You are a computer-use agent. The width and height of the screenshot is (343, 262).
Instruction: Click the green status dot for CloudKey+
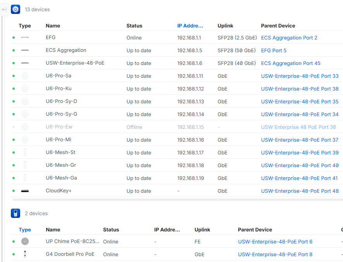click(x=14, y=191)
